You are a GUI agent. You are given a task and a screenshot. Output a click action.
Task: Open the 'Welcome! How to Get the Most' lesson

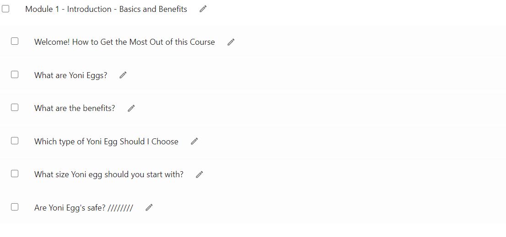click(x=124, y=42)
